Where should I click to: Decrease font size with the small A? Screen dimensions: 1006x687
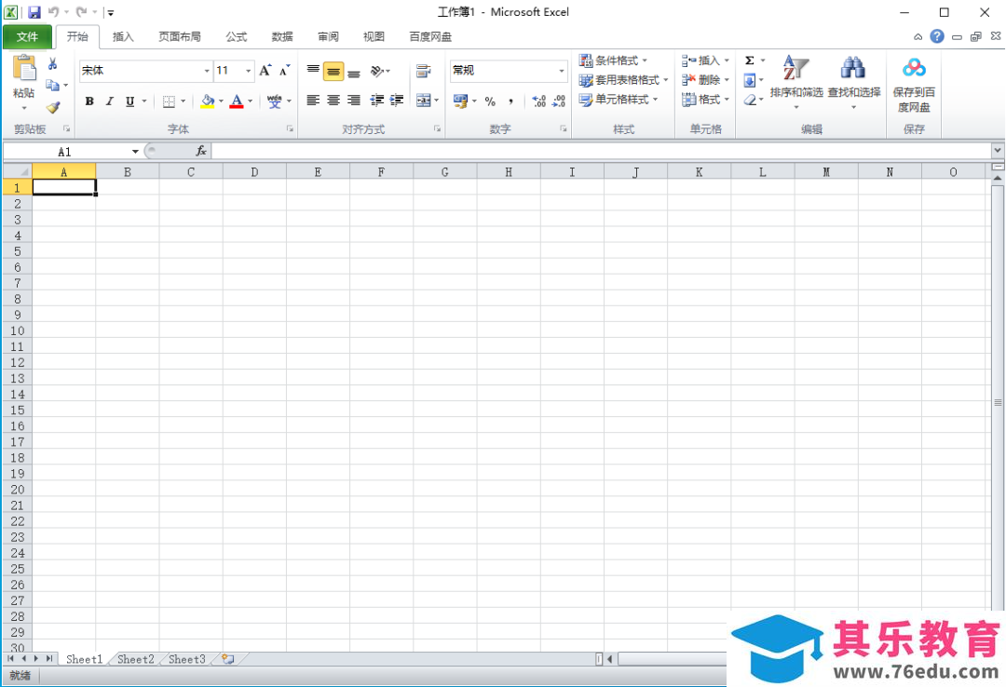[284, 71]
